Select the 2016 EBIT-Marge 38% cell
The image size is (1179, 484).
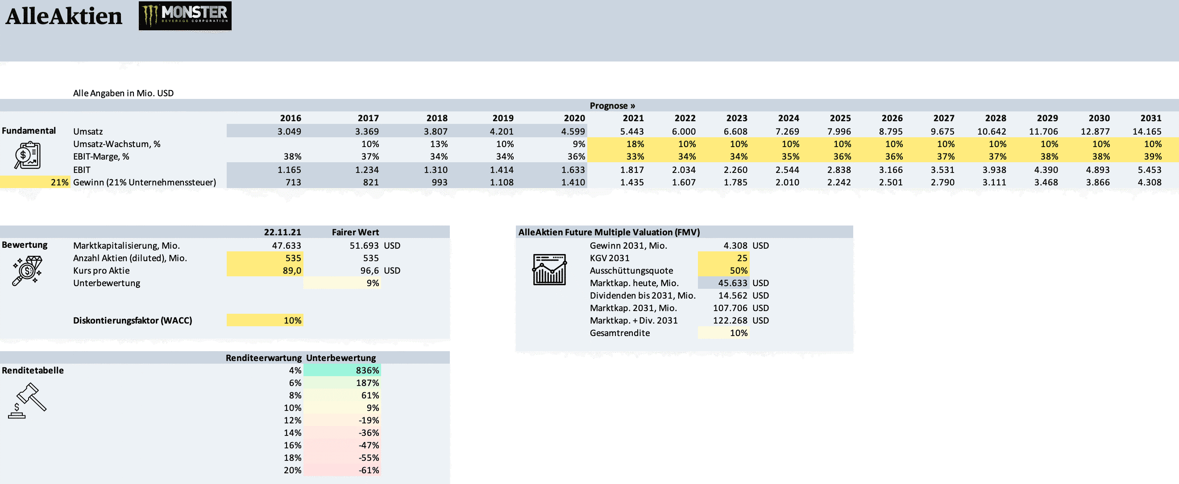[292, 156]
